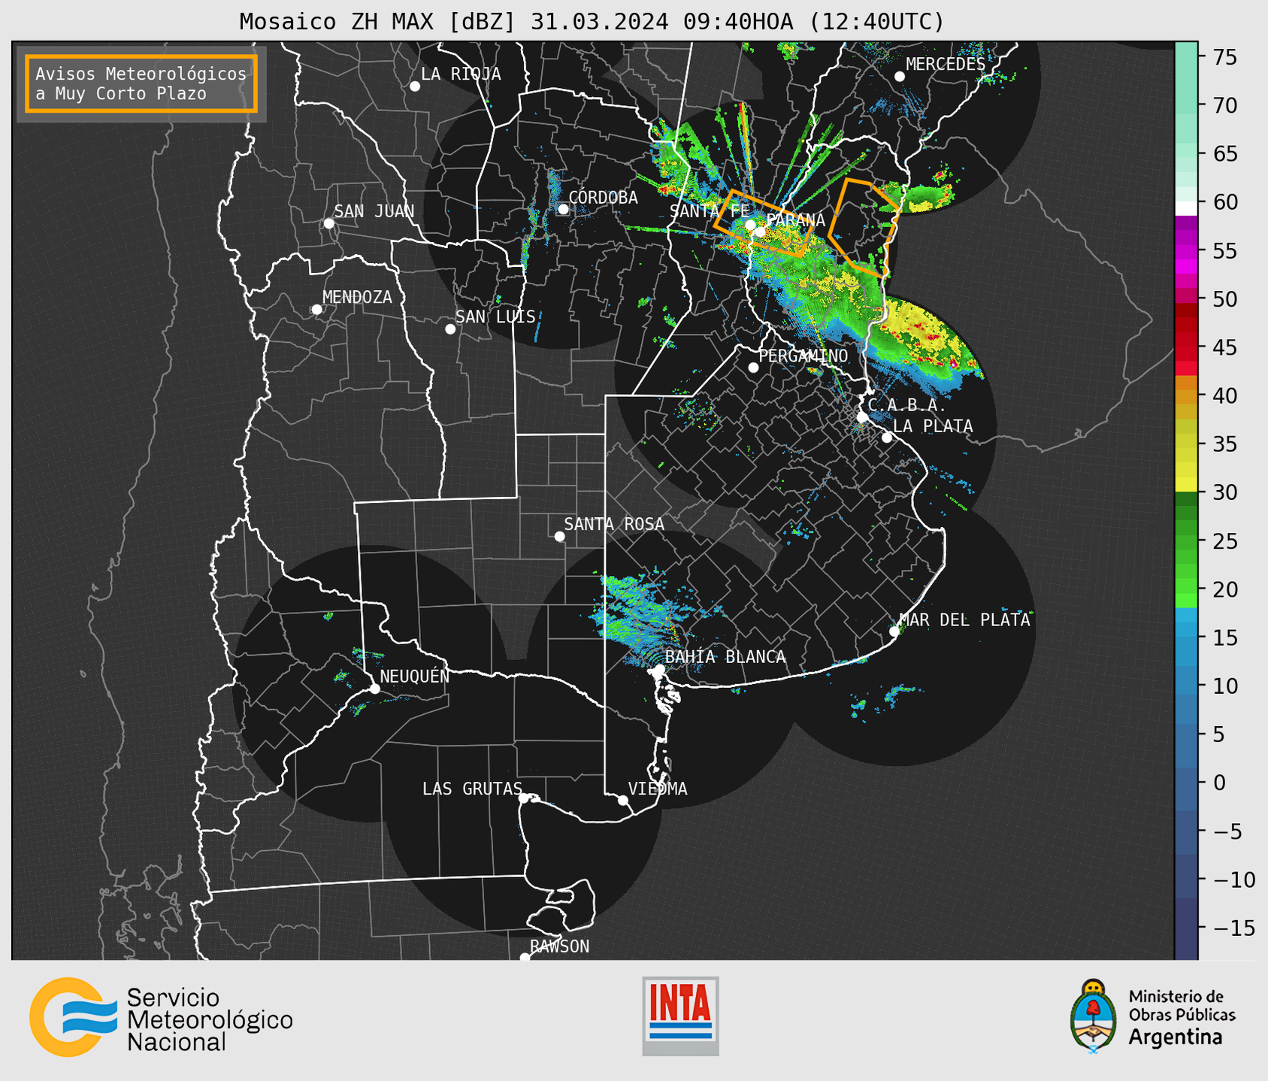The image size is (1268, 1081).
Task: Click the SANTA ROSA city marker
Action: (x=559, y=536)
